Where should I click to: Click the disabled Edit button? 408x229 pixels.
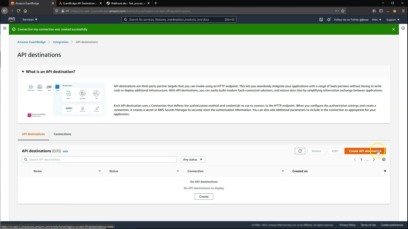pyautogui.click(x=335, y=151)
